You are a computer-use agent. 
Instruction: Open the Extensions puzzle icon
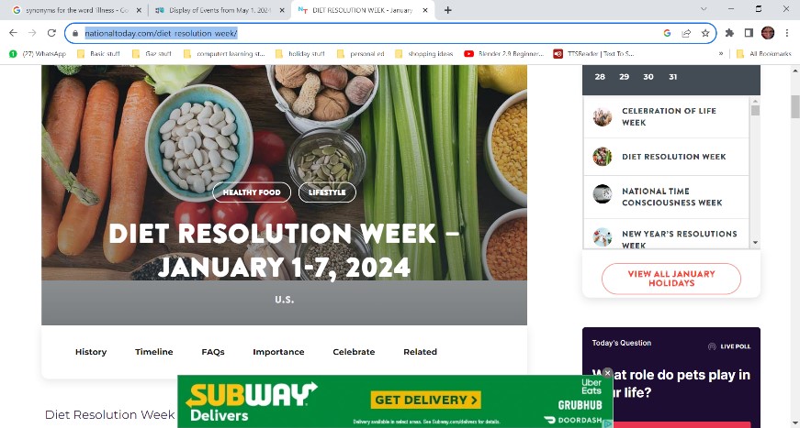click(729, 33)
